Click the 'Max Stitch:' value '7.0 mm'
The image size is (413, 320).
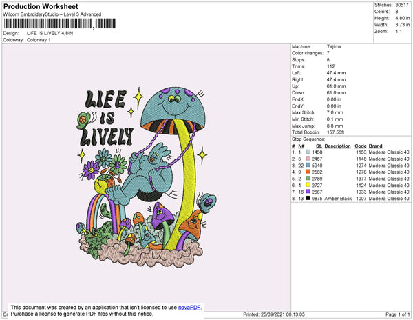pyautogui.click(x=335, y=112)
